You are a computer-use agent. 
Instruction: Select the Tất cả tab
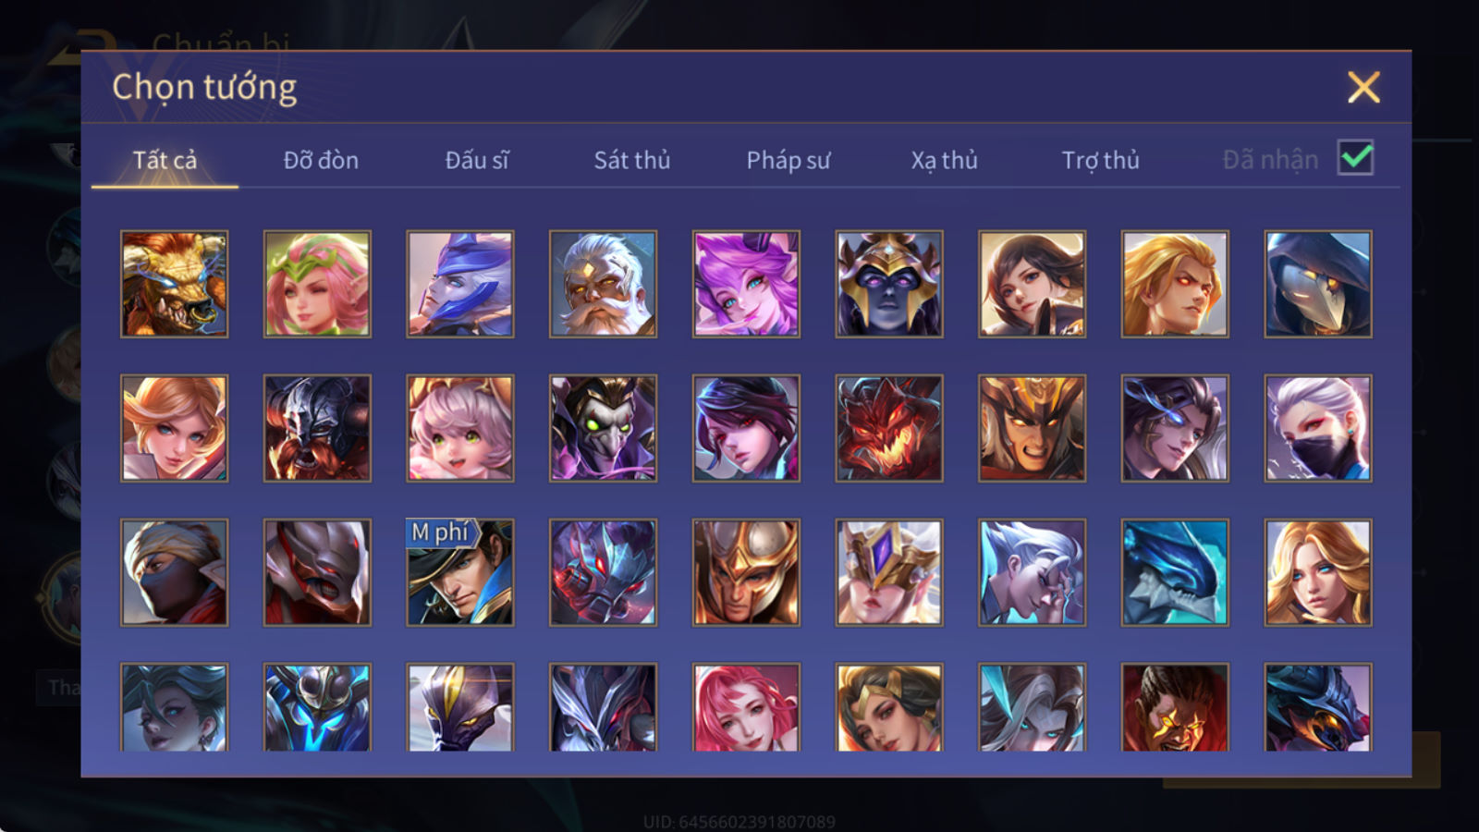165,160
